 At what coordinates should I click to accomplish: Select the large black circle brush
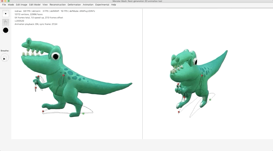[5, 30]
